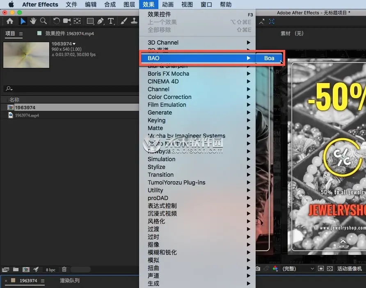
Task: Open the TumoiYorozu Plug-ins category
Action: tap(197, 182)
